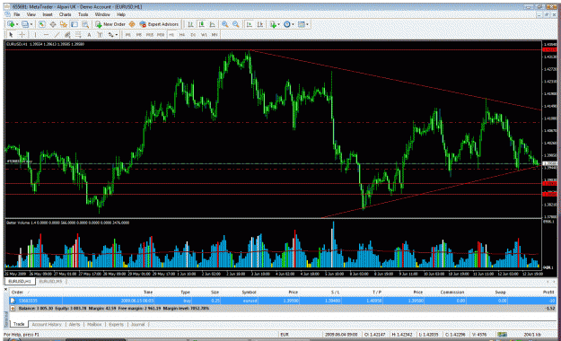Close the Terminal panel with its X

point(5,289)
